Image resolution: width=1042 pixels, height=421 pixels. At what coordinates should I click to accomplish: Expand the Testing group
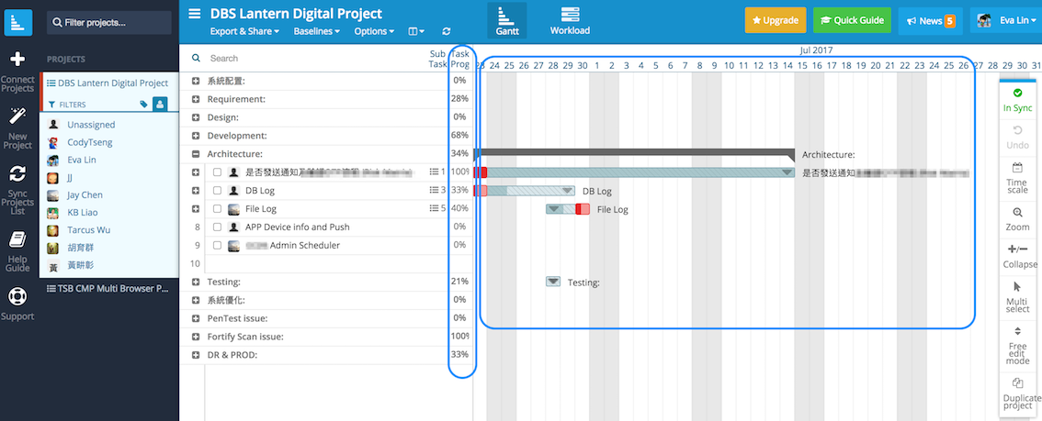tap(196, 282)
